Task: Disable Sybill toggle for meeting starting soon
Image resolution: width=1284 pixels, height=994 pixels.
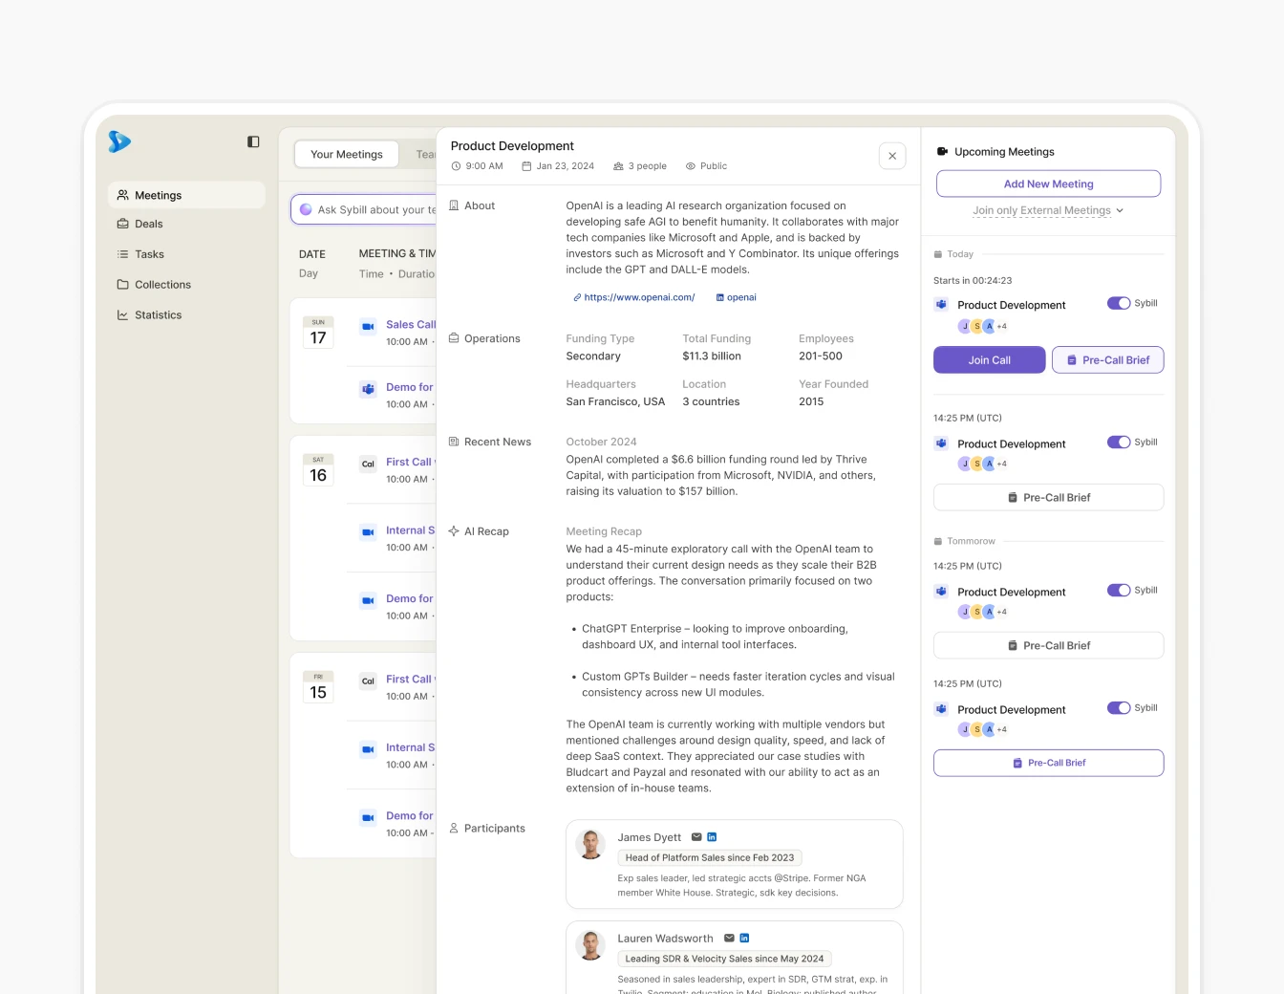Action: tap(1118, 303)
